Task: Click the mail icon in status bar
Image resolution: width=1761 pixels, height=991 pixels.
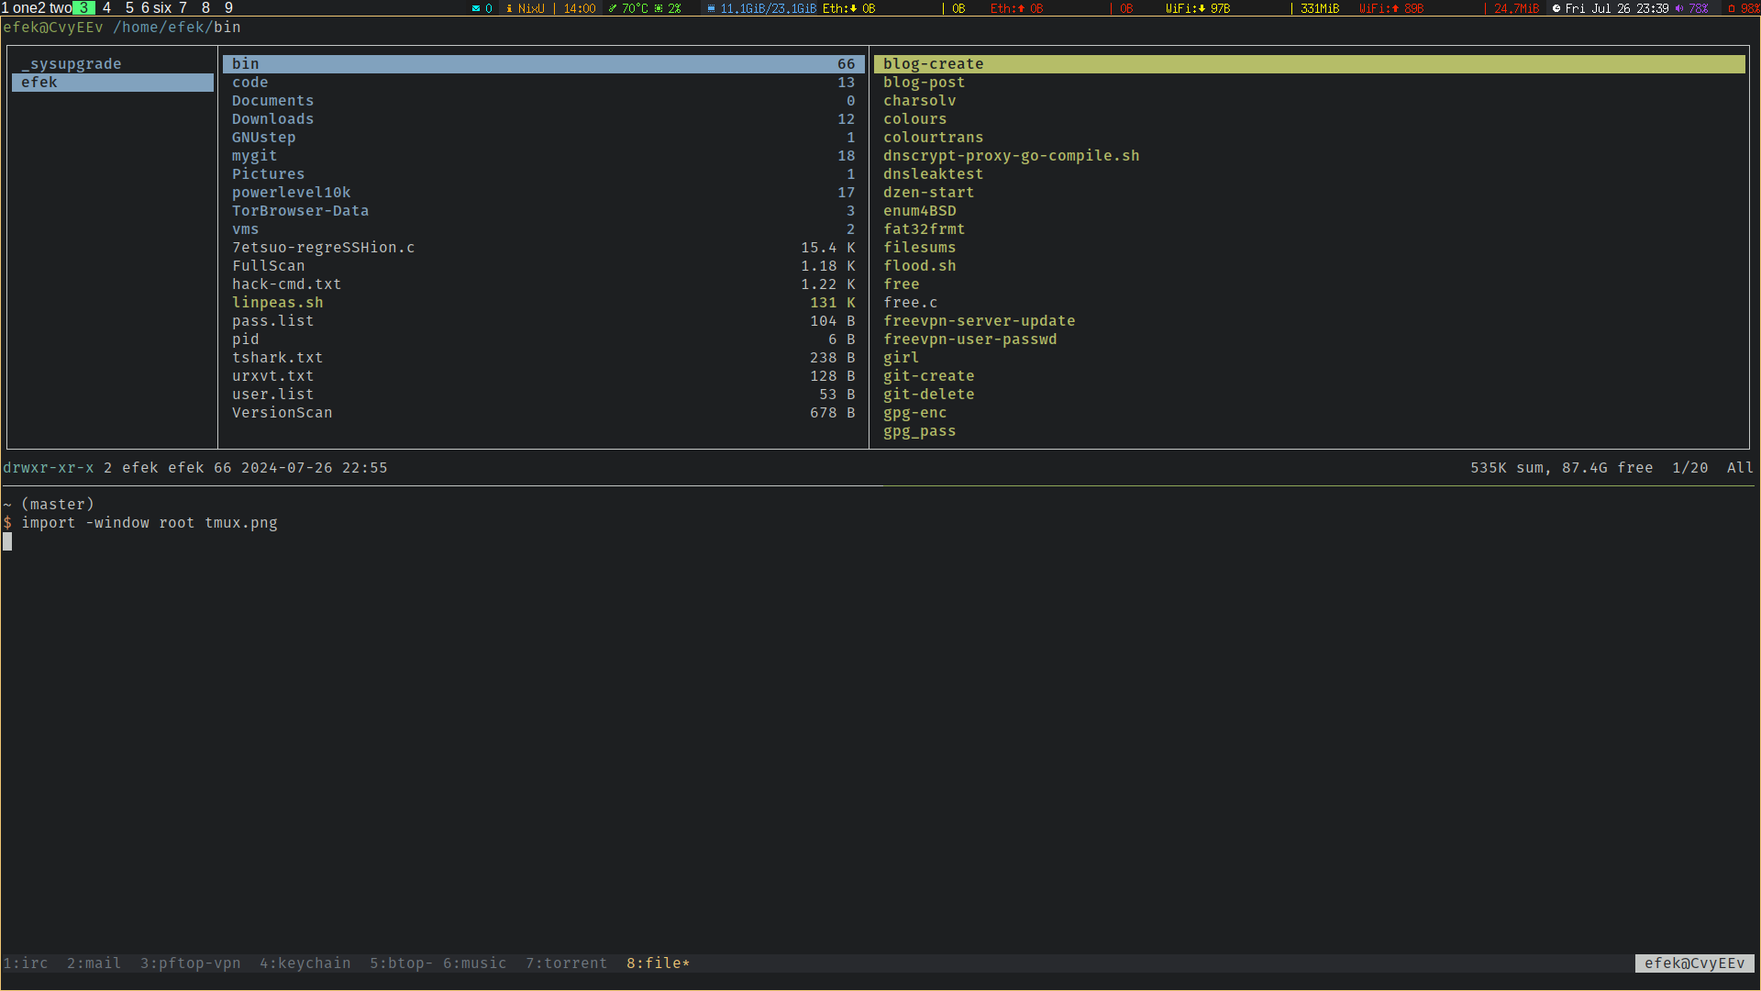Action: pyautogui.click(x=476, y=8)
